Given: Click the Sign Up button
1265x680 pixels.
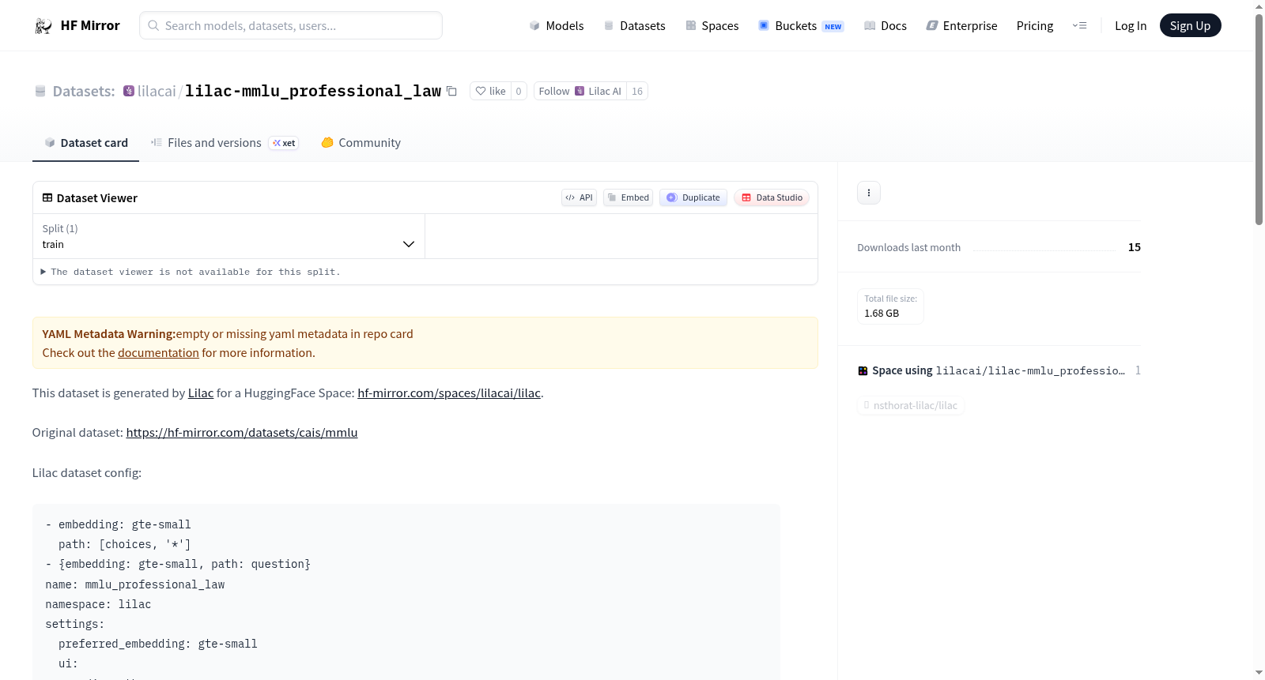Looking at the screenshot, I should [1190, 26].
